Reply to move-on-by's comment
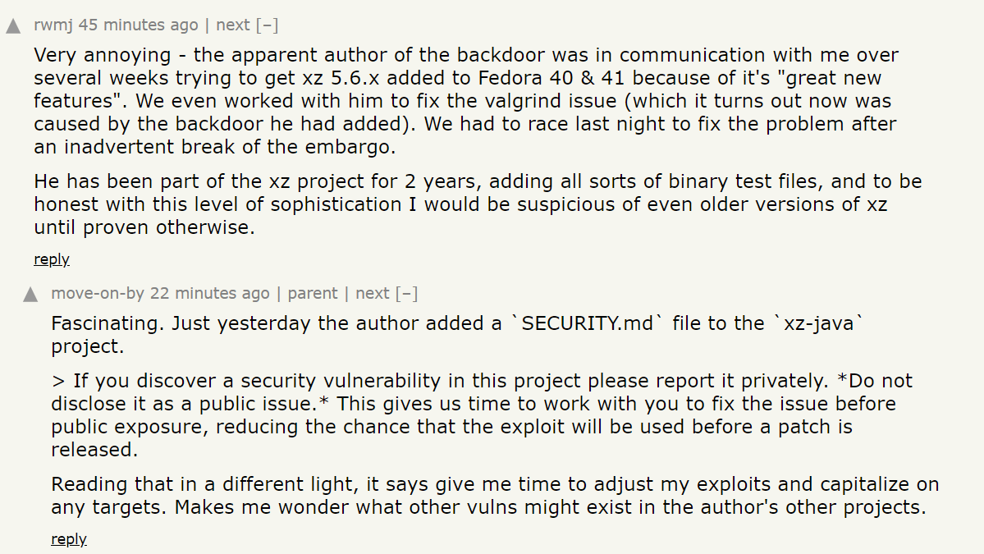Viewport: 984px width, 554px height. [69, 540]
